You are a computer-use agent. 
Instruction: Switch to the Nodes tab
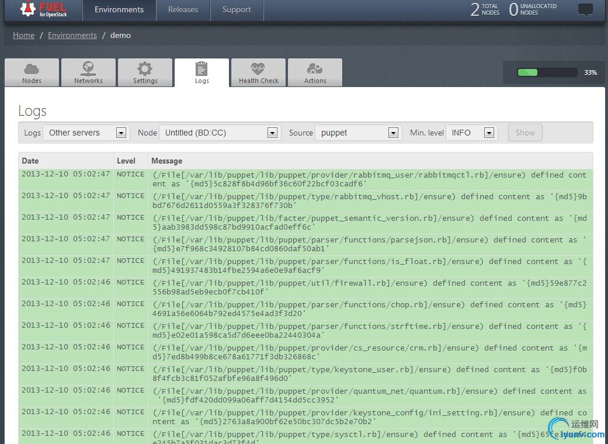click(32, 72)
